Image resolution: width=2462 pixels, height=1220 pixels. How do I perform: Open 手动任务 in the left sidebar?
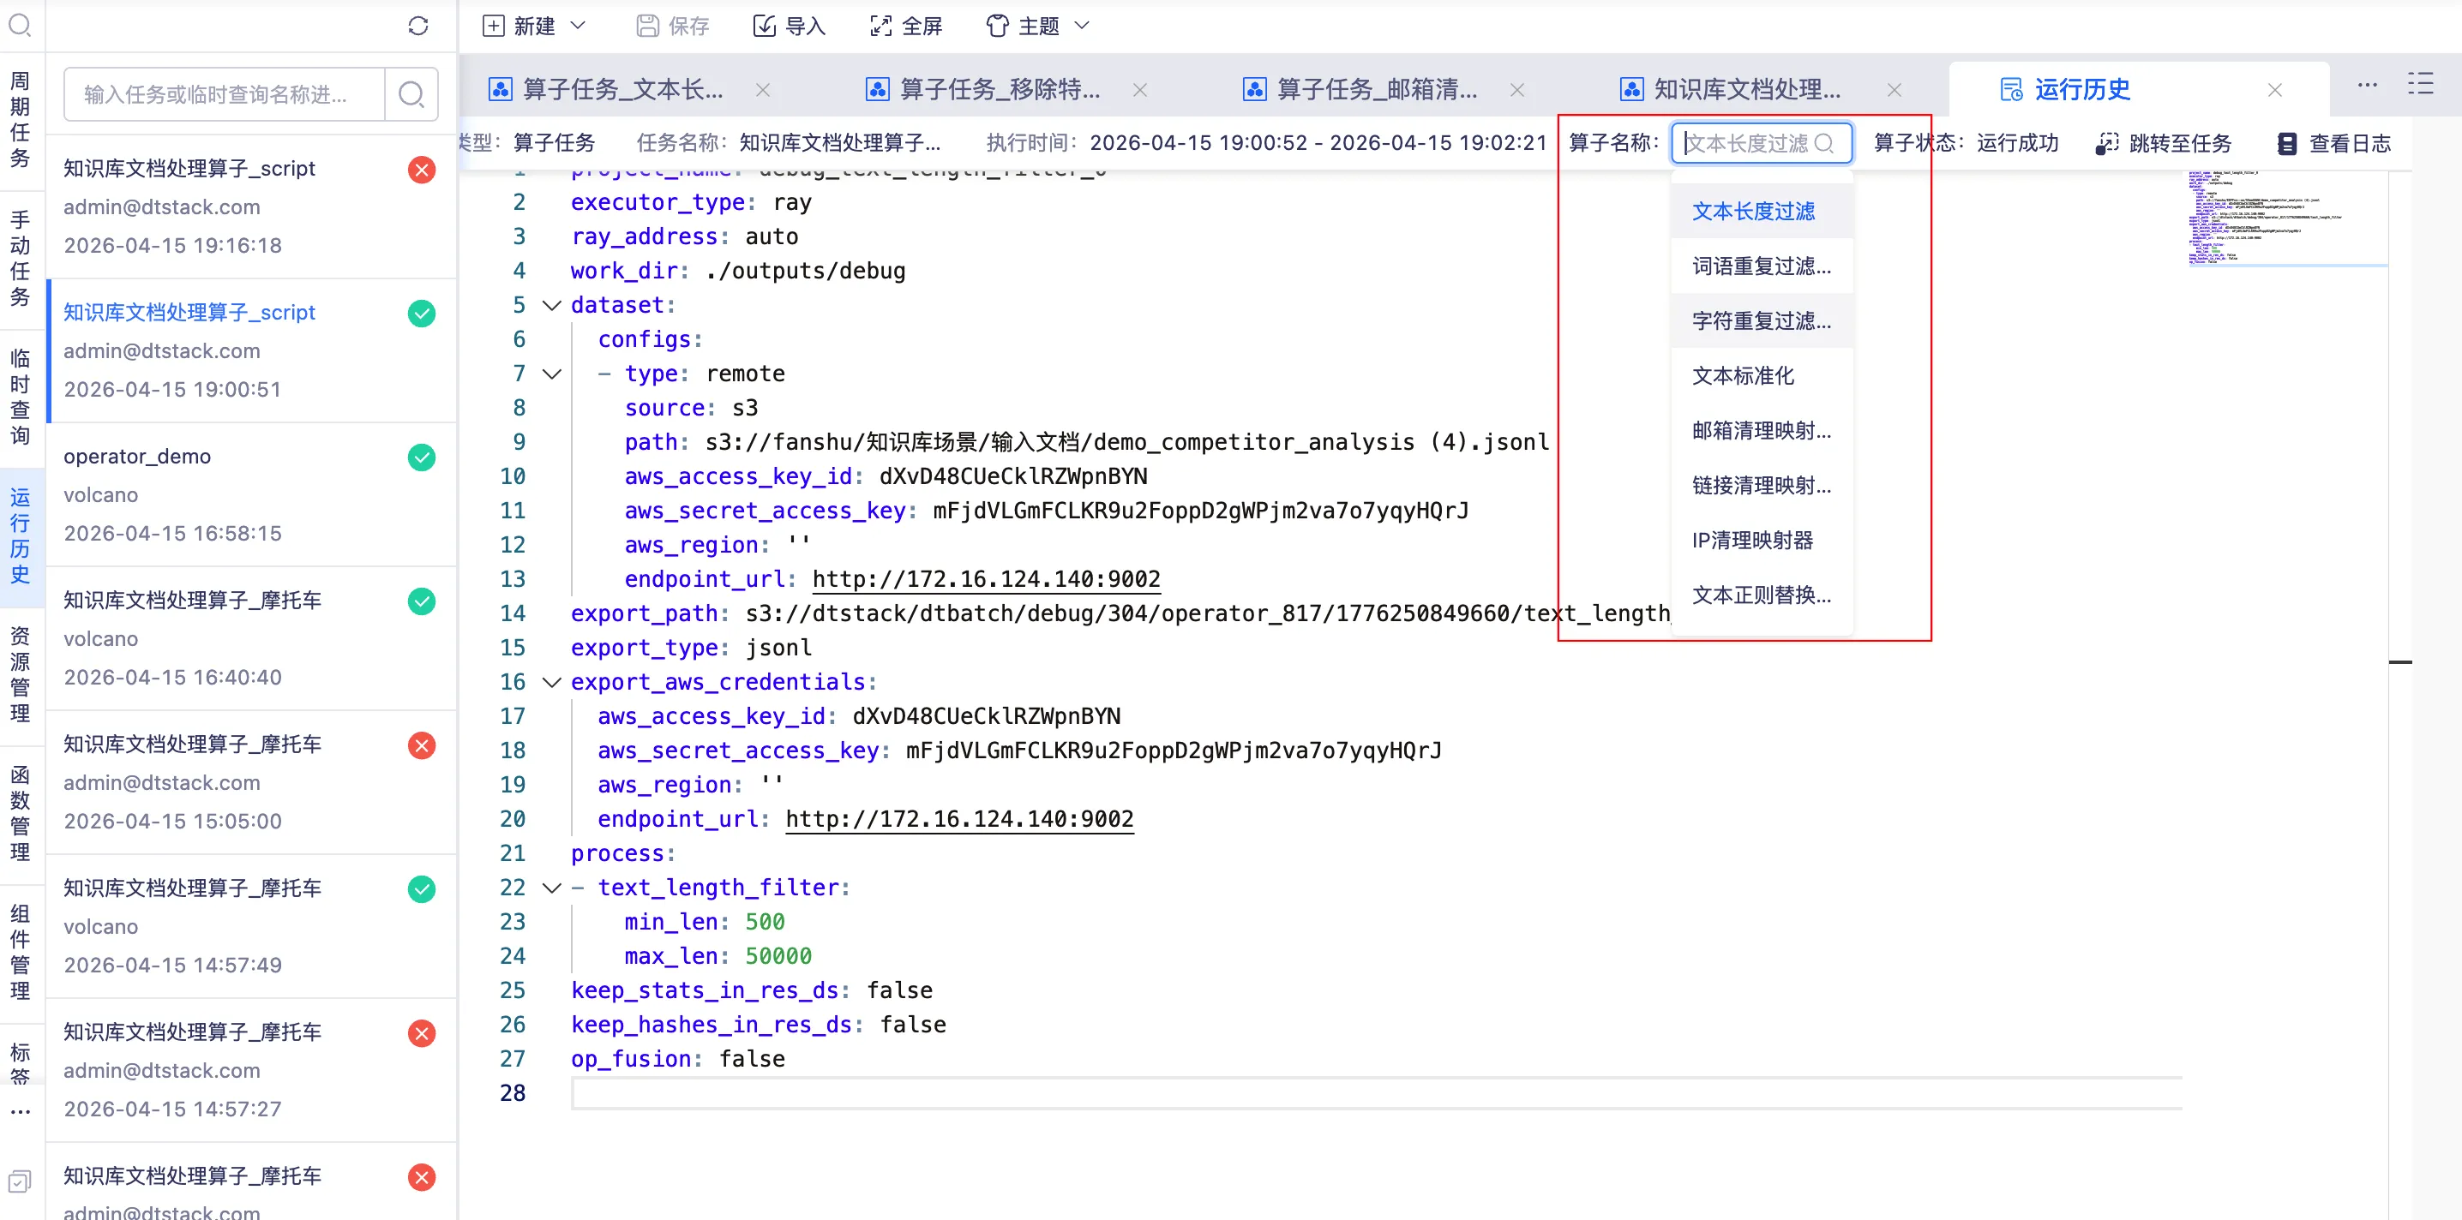(x=20, y=258)
